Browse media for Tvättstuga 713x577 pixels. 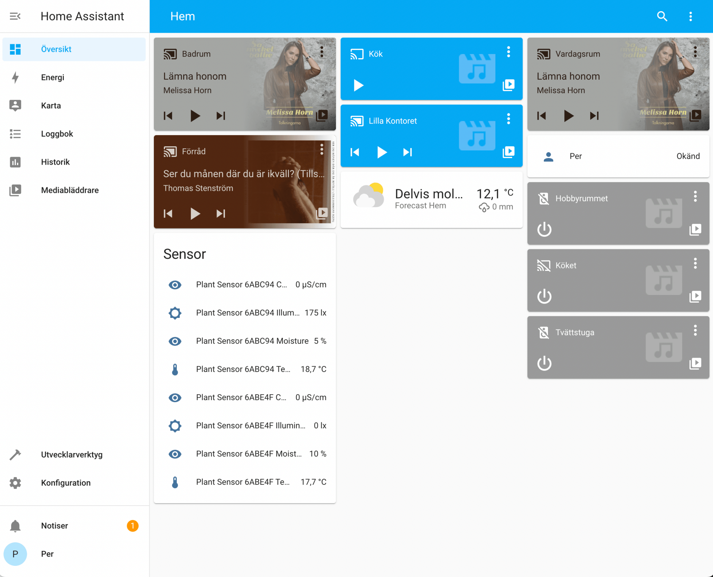coord(696,363)
